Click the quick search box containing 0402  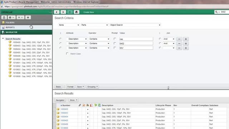[x=225, y=12]
